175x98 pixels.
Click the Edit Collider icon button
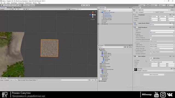click(151, 58)
